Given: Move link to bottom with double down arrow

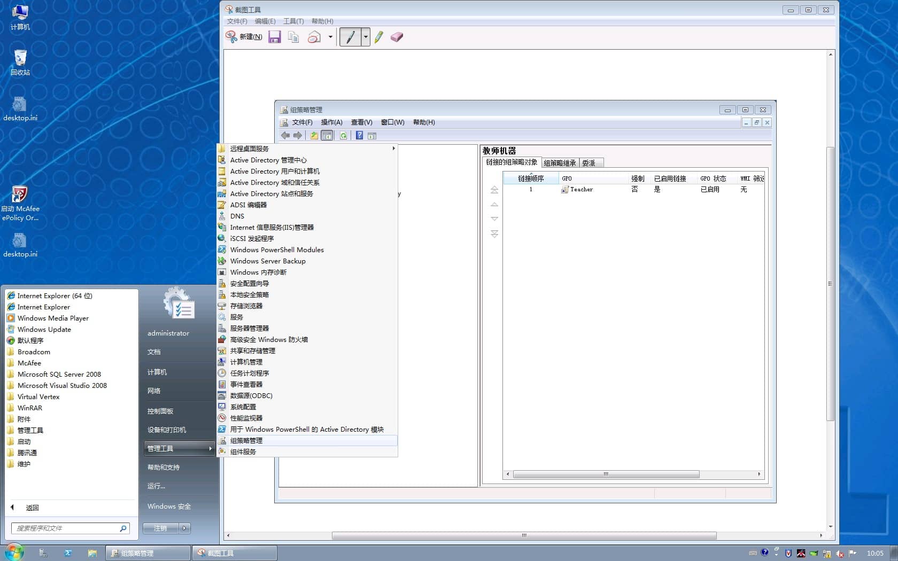Looking at the screenshot, I should 494,234.
